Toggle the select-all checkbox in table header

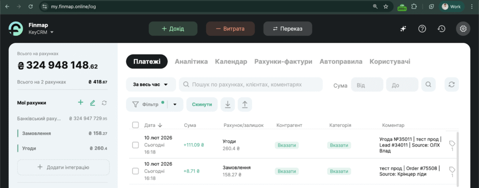point(136,125)
